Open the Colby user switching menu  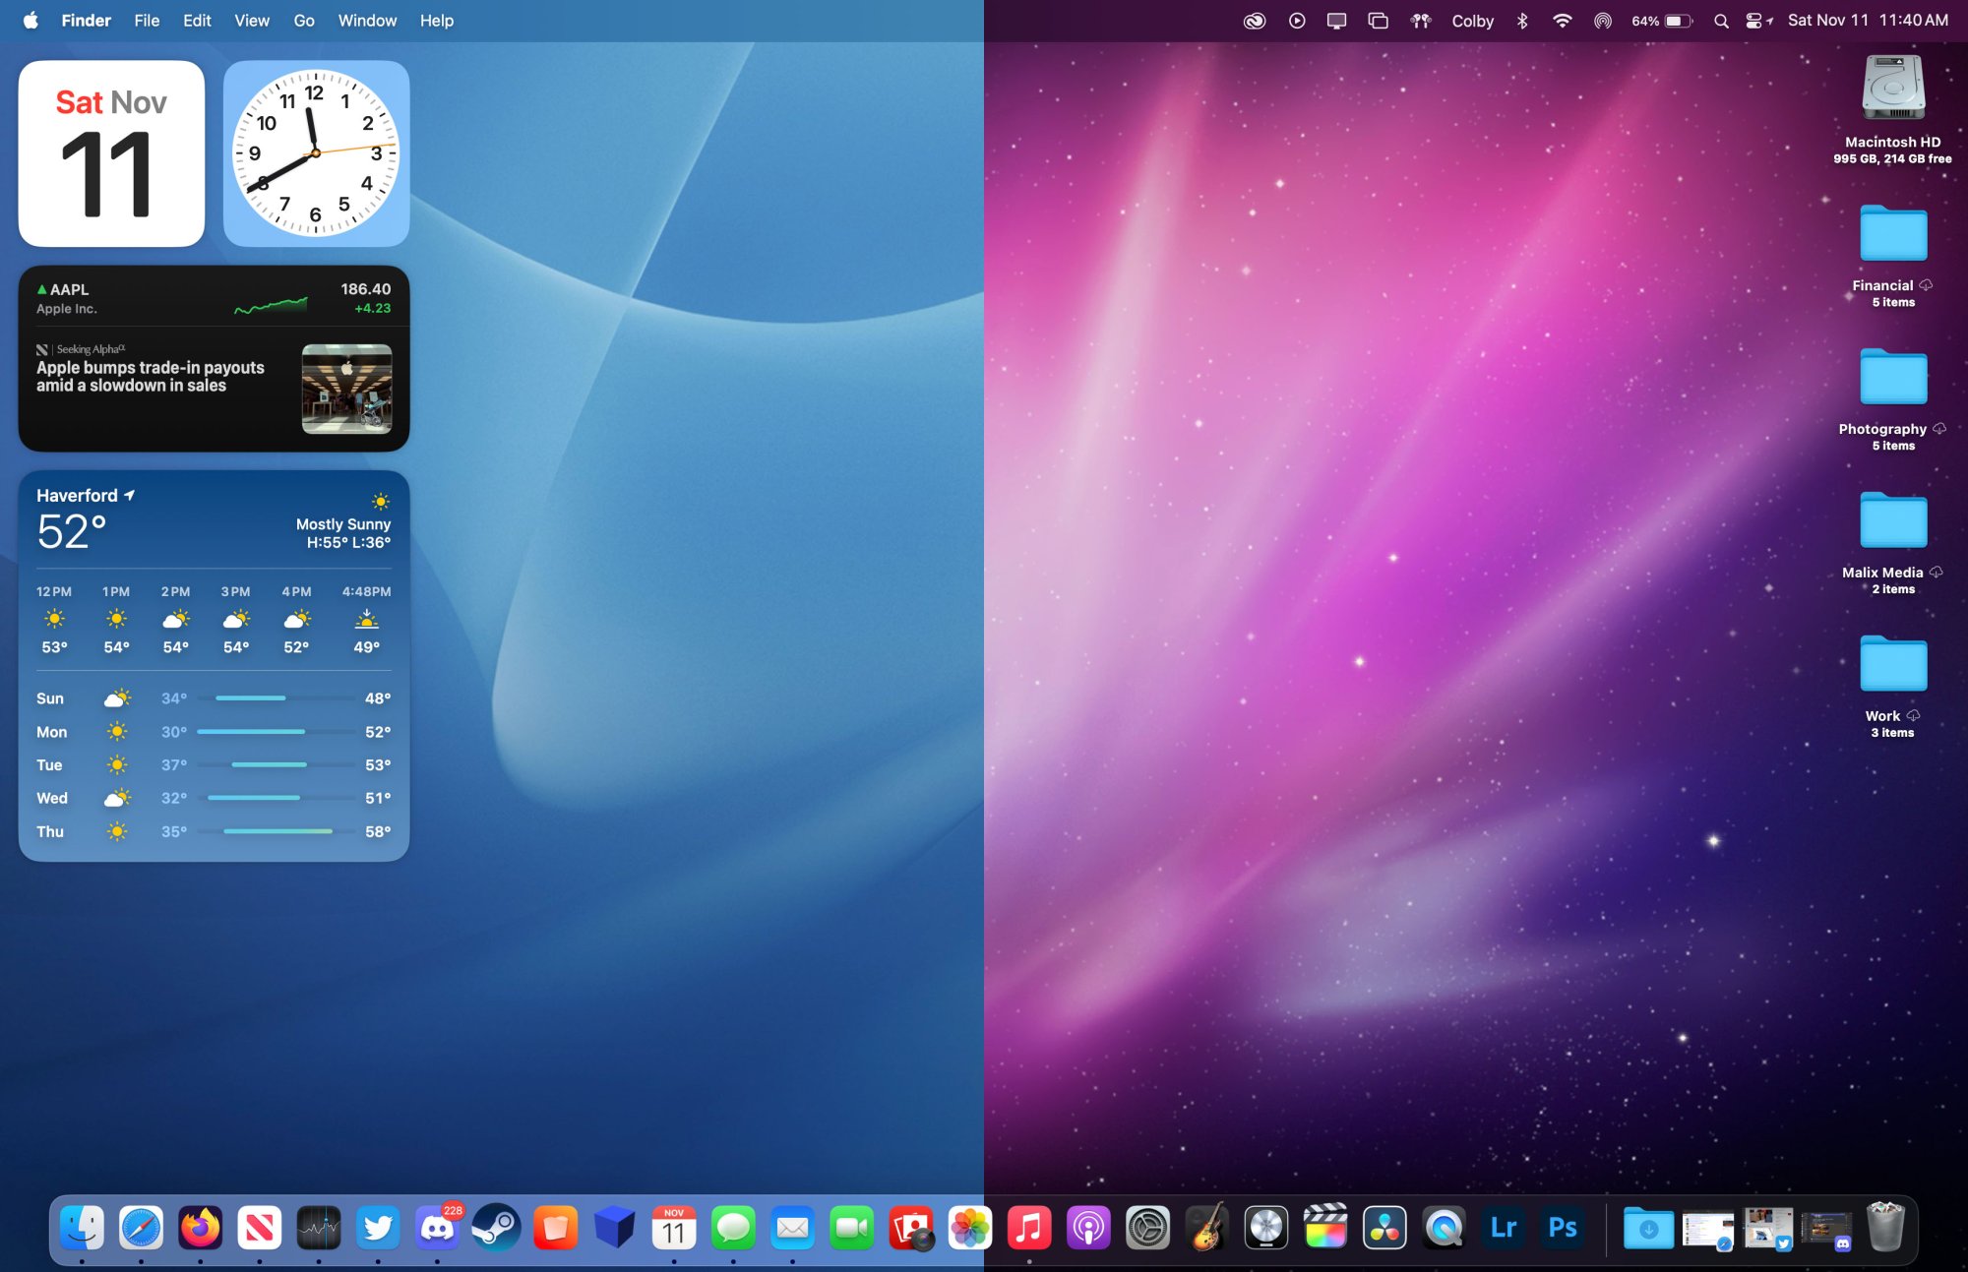point(1472,21)
